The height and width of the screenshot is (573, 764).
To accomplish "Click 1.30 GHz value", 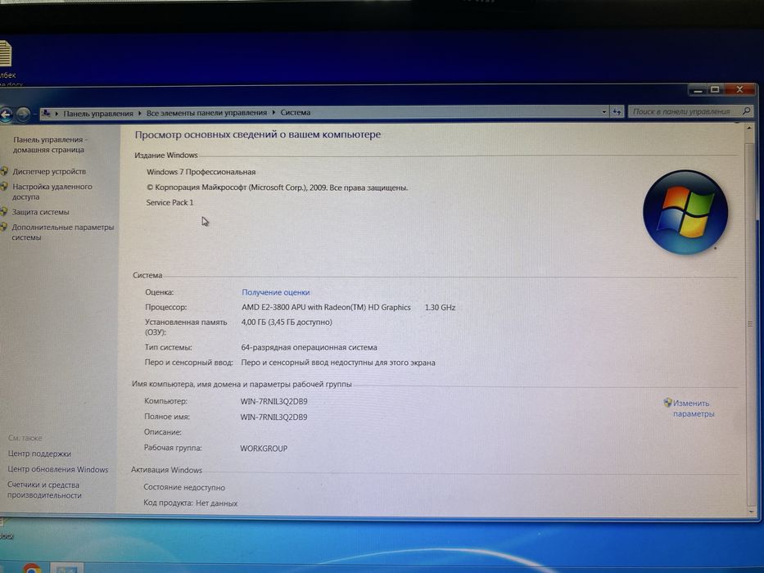I will pyautogui.click(x=440, y=308).
